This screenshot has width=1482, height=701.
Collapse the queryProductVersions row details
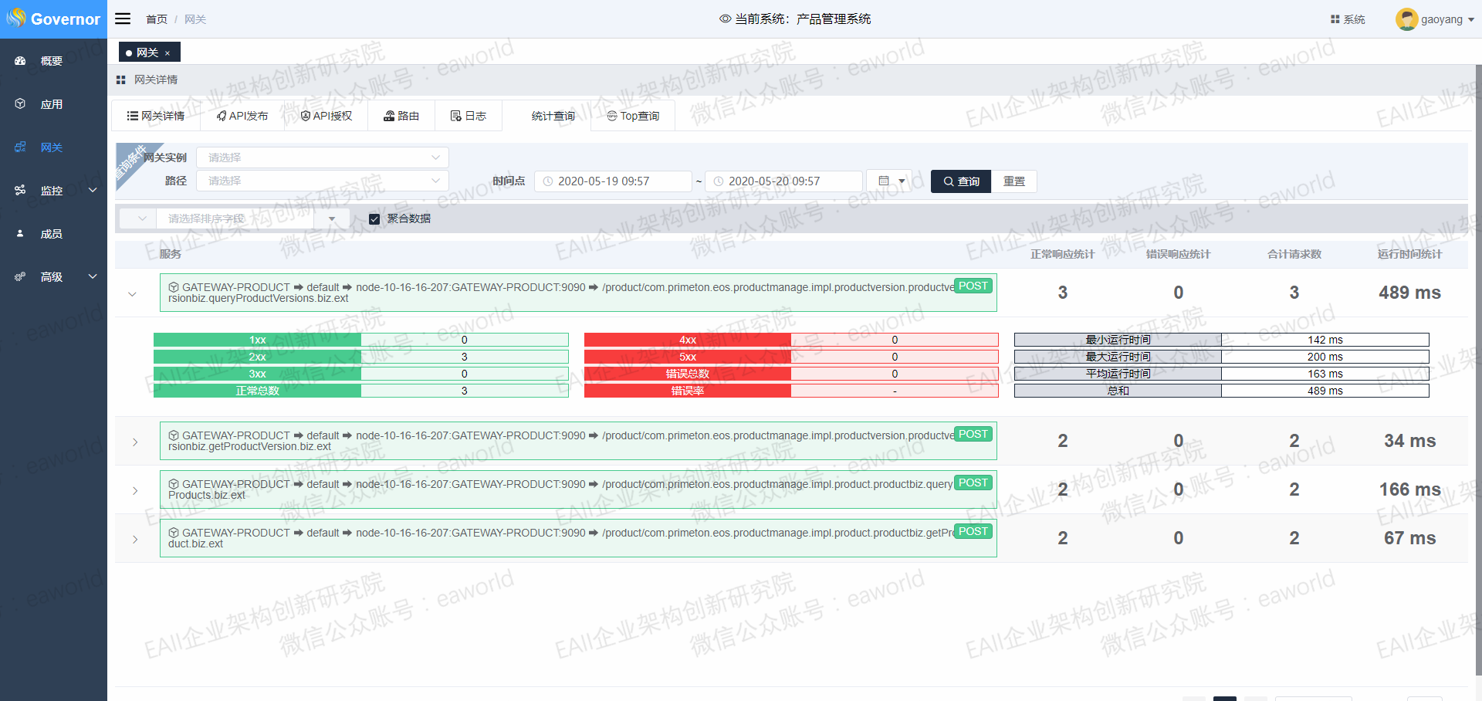coord(132,293)
